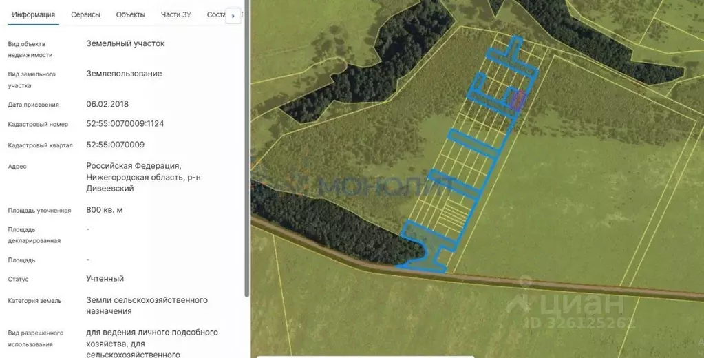Click the date value 06.02.2018
704x358 pixels.
(x=107, y=104)
